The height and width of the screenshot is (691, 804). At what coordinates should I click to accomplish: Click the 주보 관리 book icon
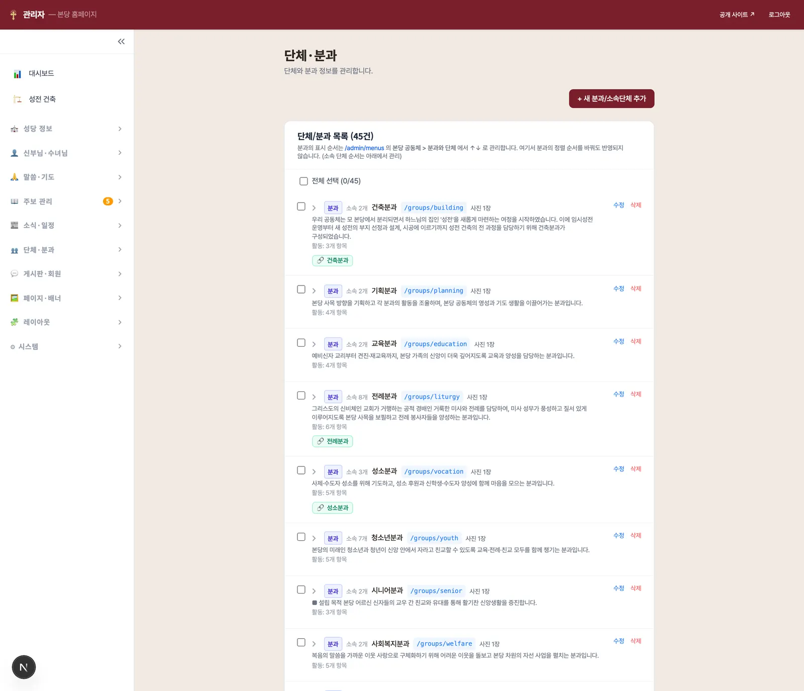coord(15,202)
